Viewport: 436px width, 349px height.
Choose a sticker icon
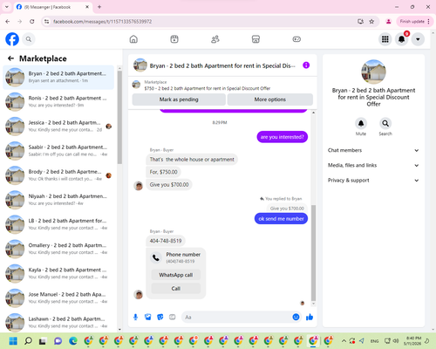pyautogui.click(x=160, y=317)
